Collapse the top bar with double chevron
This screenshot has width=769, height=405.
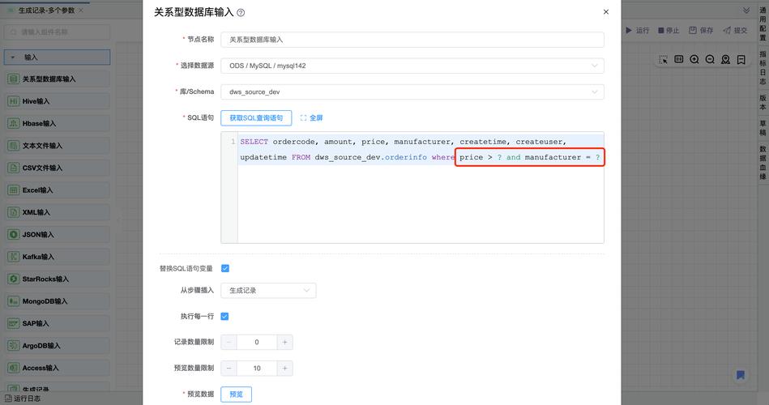746,11
